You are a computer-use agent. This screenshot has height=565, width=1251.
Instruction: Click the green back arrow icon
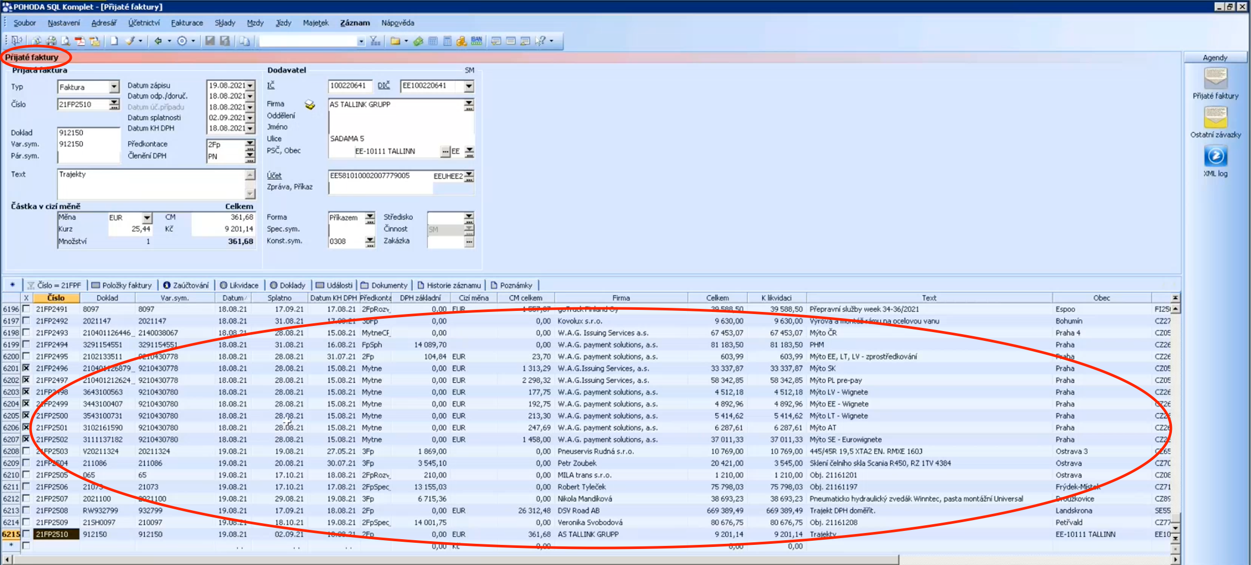[159, 41]
